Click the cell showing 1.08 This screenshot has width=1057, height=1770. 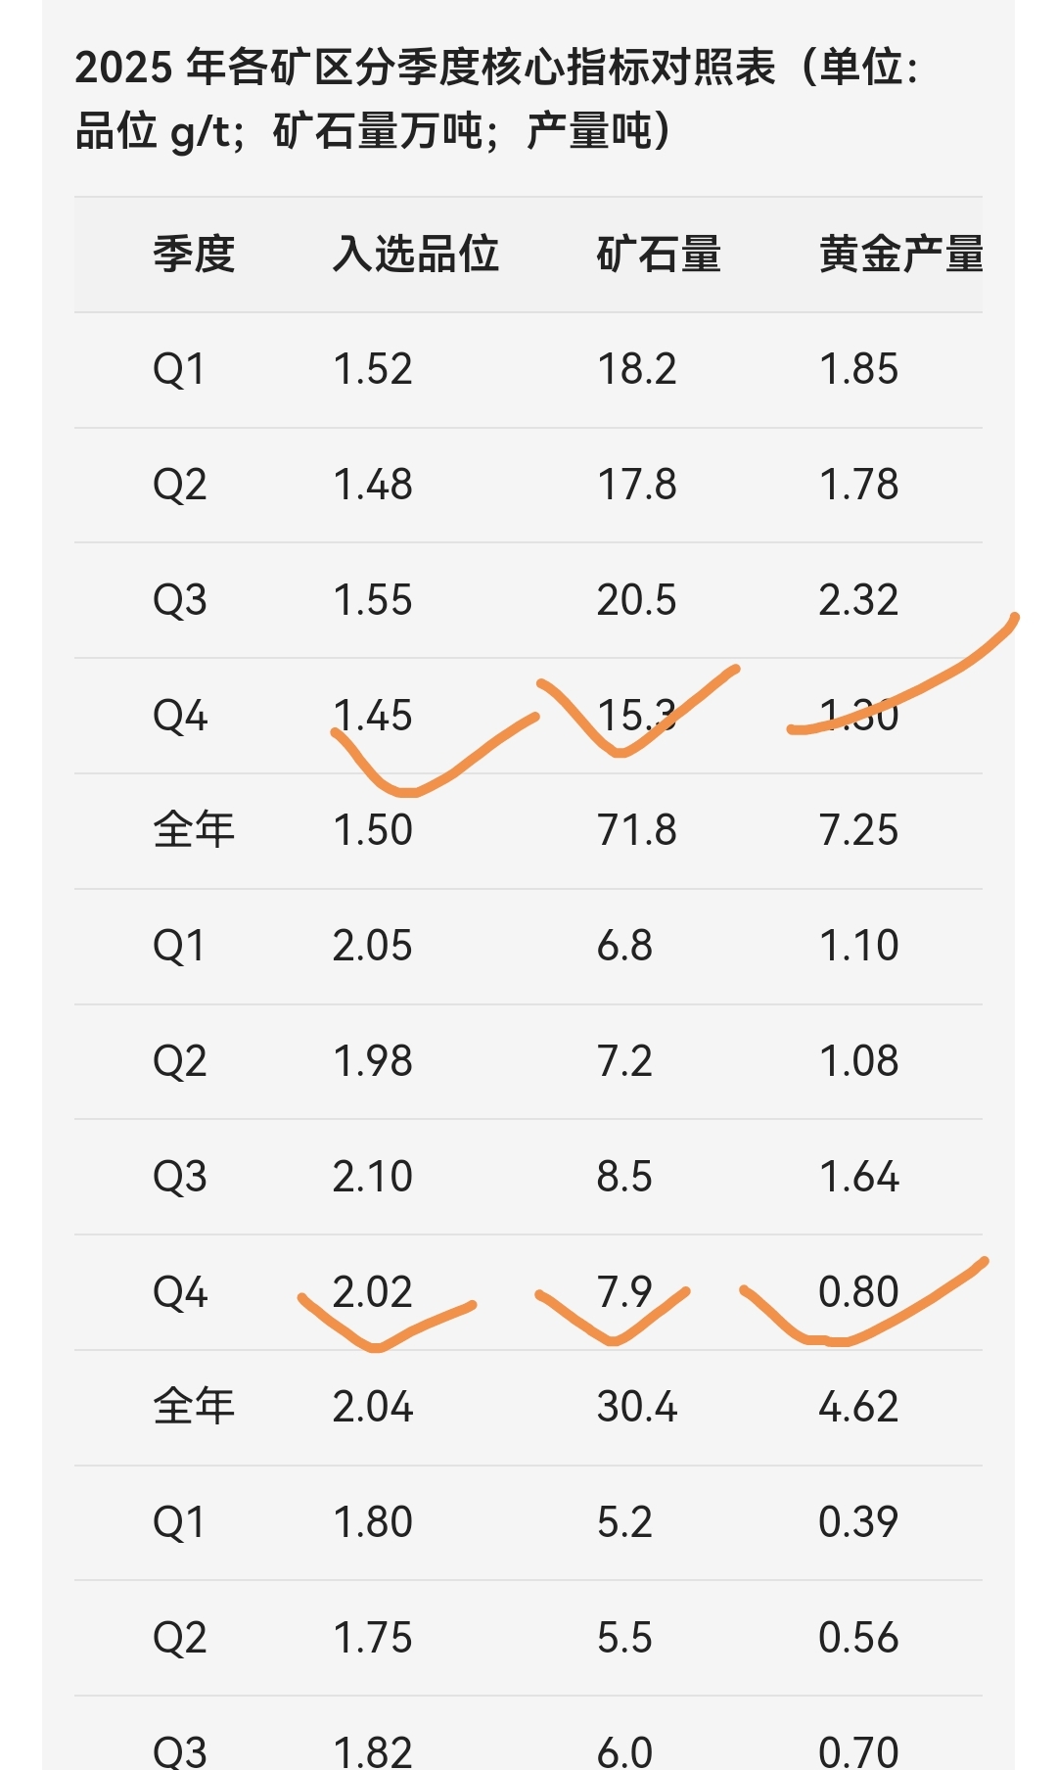click(x=858, y=1061)
